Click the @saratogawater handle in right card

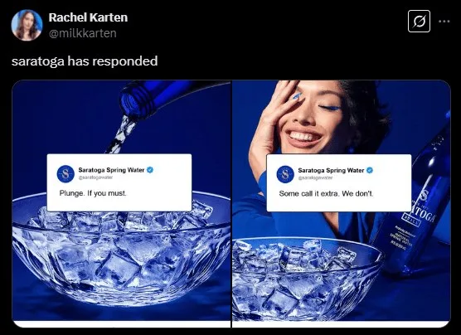click(x=315, y=177)
